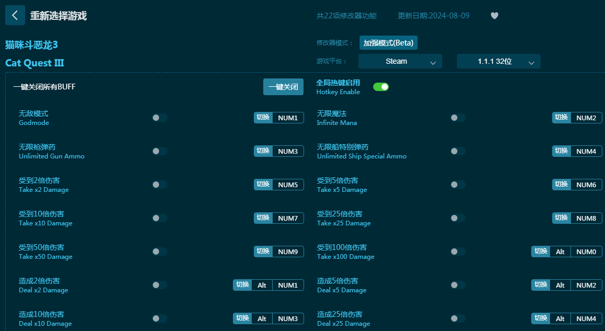605x331 pixels.
Task: Toggle the global Hotkey Enable switch
Action: click(x=380, y=87)
